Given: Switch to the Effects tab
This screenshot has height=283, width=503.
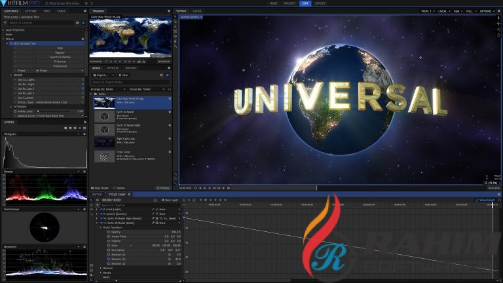Looking at the screenshot, I should [x=113, y=67].
